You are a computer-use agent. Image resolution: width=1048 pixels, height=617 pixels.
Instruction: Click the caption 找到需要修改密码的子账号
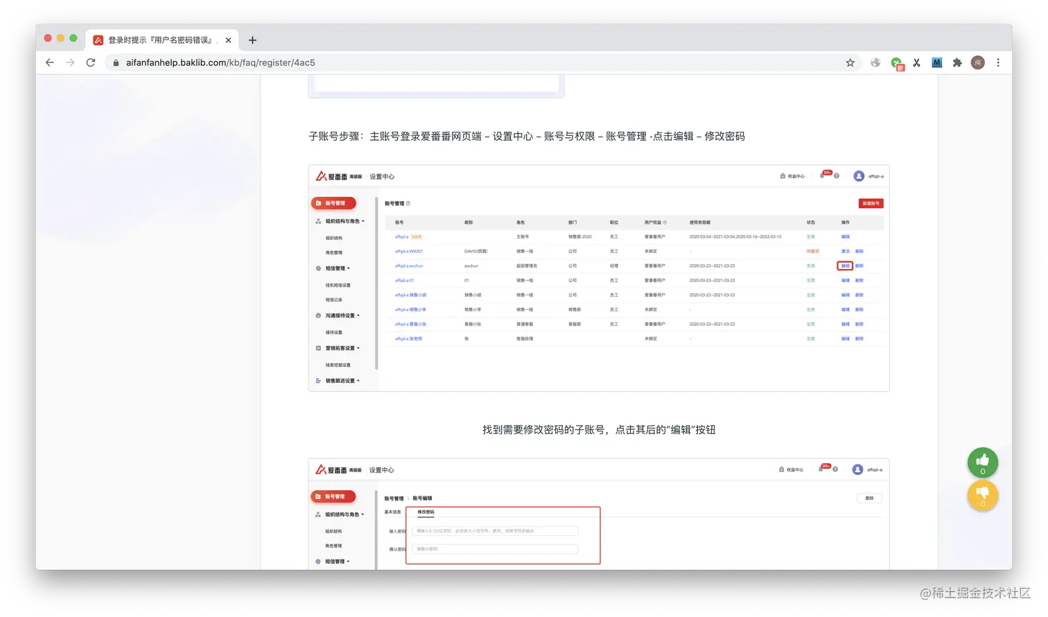(599, 430)
